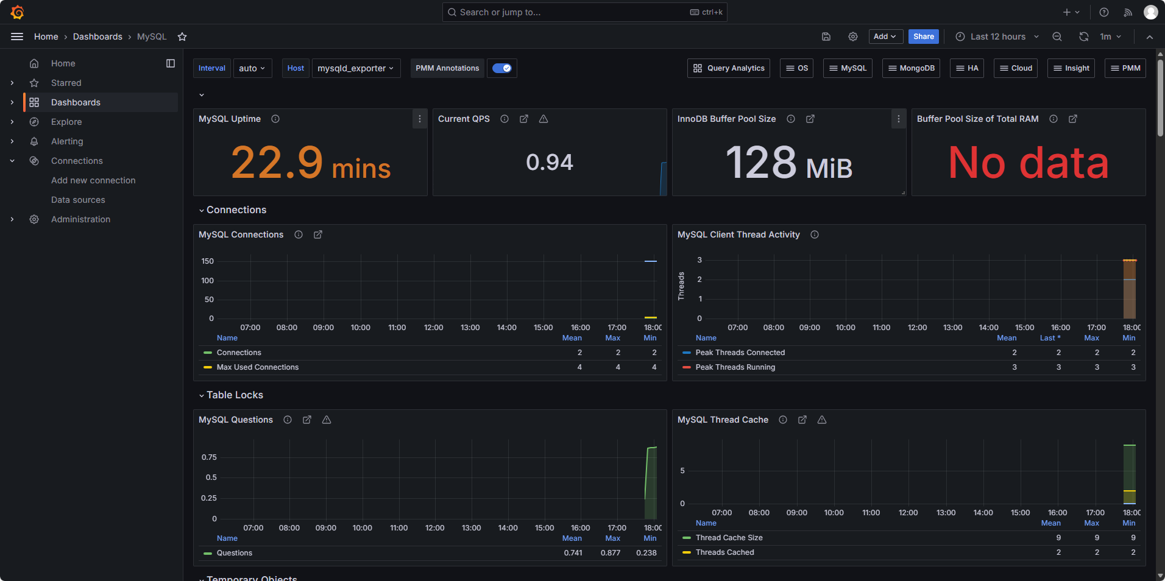Toggle Thread Cache Size series

pyautogui.click(x=729, y=538)
